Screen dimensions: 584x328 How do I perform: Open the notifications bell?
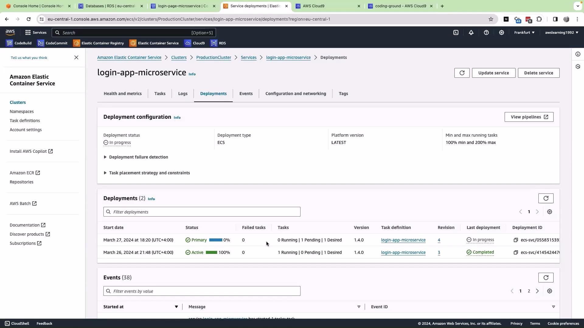(471, 32)
